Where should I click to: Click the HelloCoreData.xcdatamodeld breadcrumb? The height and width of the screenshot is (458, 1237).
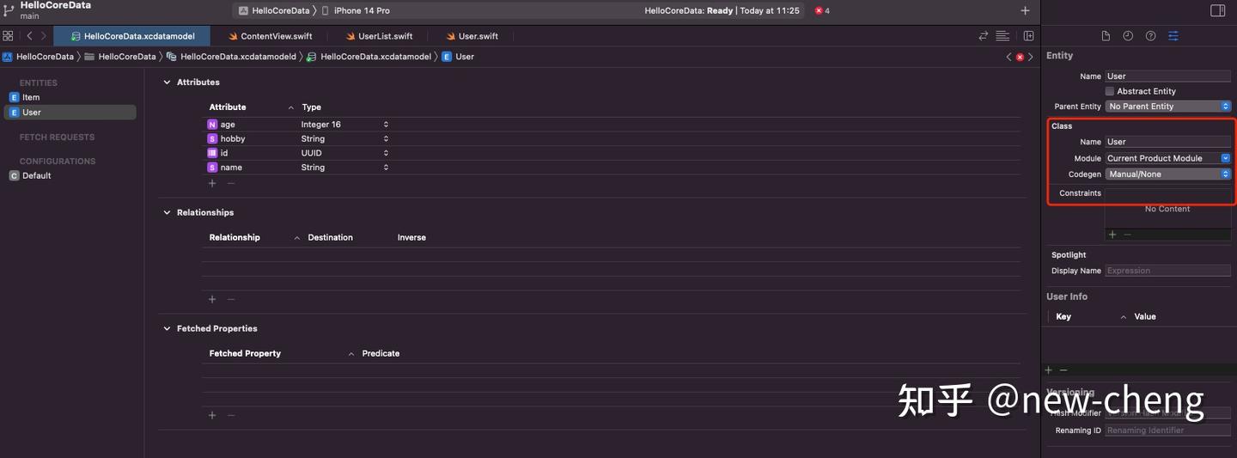(x=231, y=57)
